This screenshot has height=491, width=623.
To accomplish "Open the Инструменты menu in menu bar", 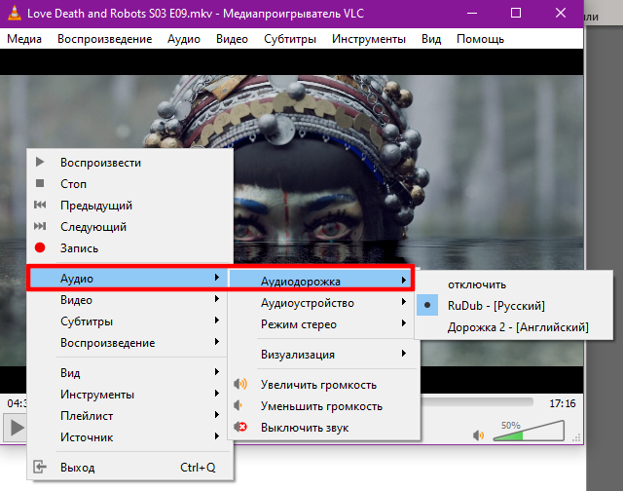I will [368, 39].
